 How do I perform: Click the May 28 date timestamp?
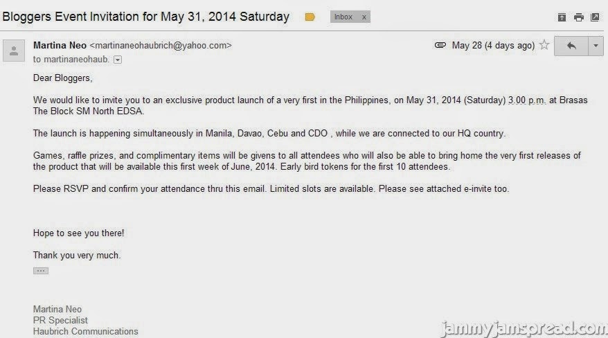[493, 46]
